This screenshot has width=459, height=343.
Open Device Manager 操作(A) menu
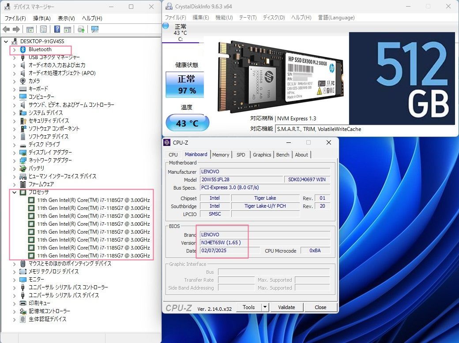point(42,19)
